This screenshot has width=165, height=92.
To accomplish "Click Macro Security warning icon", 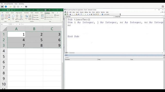I will (x=9, y=19).
